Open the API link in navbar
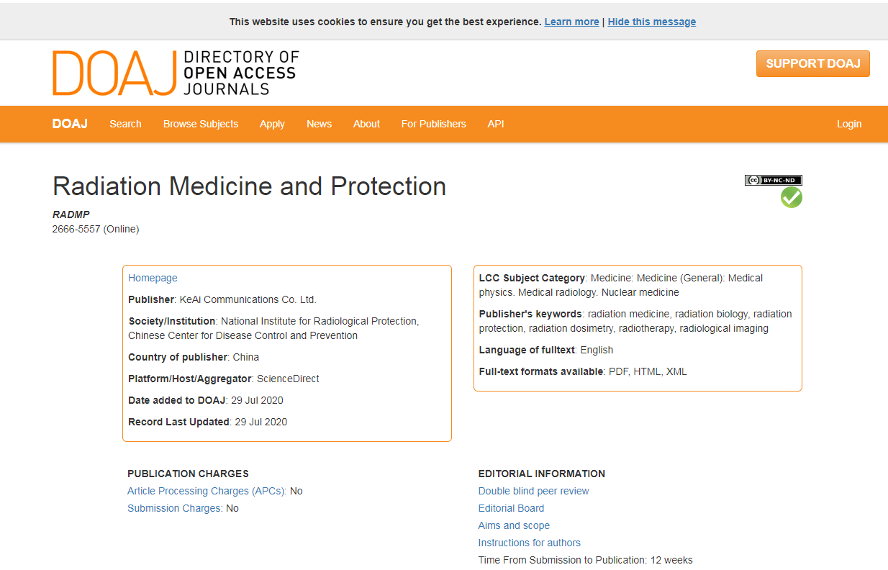 [495, 124]
